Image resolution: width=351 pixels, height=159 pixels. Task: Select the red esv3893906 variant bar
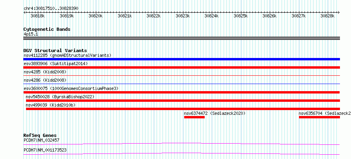(181, 67)
